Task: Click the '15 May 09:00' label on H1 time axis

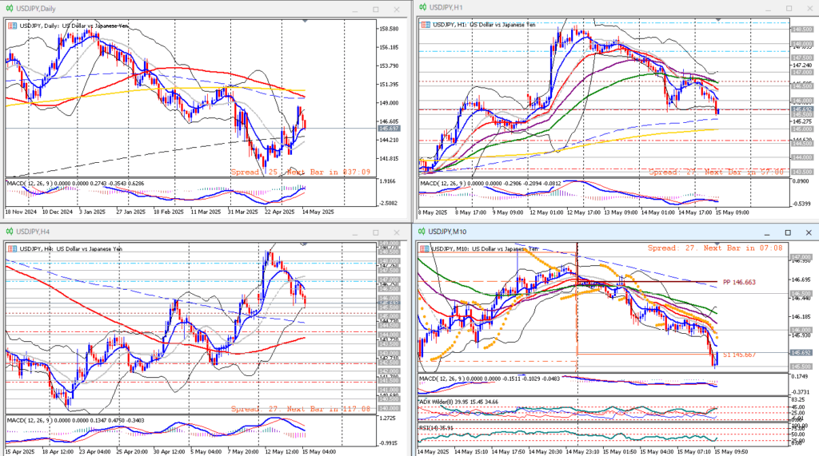Action: (732, 213)
